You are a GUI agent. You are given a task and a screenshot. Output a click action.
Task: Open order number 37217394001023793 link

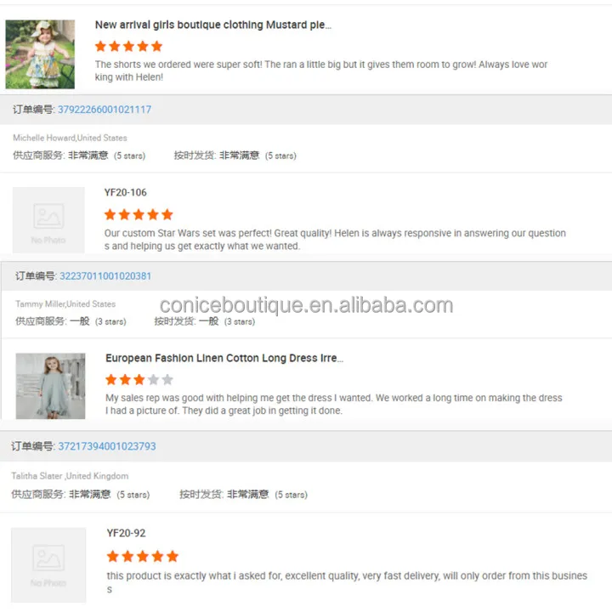(x=106, y=446)
